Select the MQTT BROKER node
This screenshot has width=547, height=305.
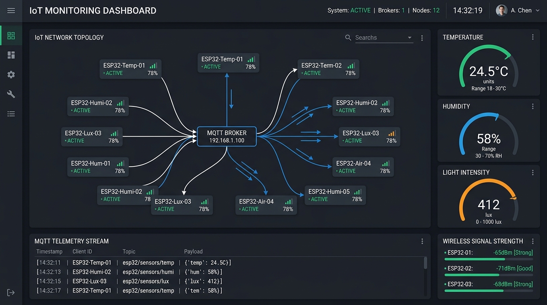227,137
